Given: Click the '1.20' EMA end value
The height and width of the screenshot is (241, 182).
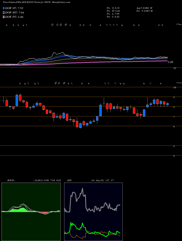Looking at the screenshot, I should point(170,62).
